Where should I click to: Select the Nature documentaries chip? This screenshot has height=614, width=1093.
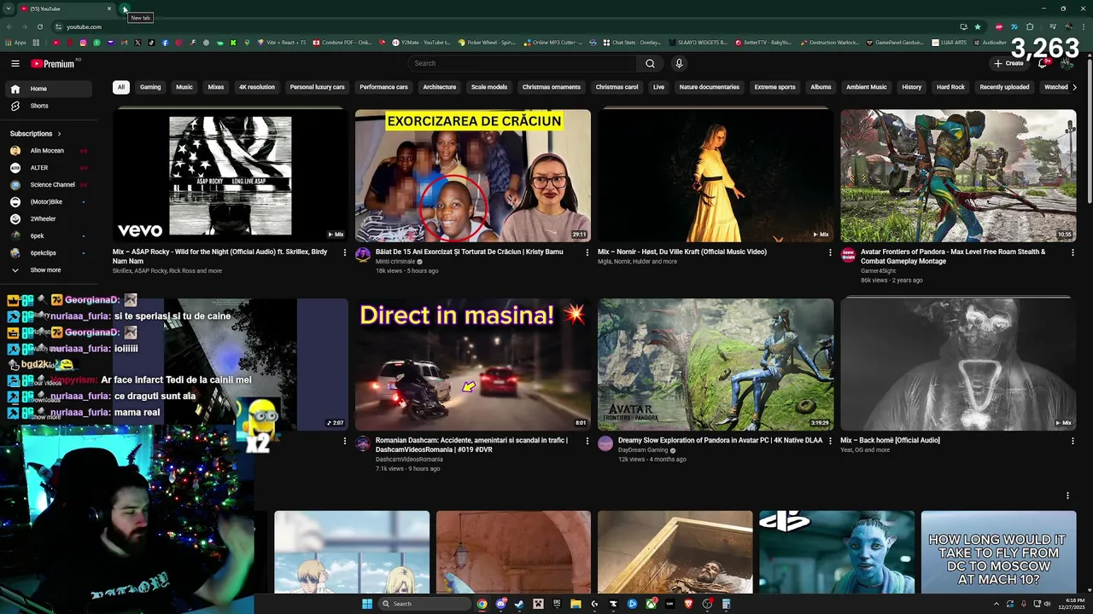710,87
